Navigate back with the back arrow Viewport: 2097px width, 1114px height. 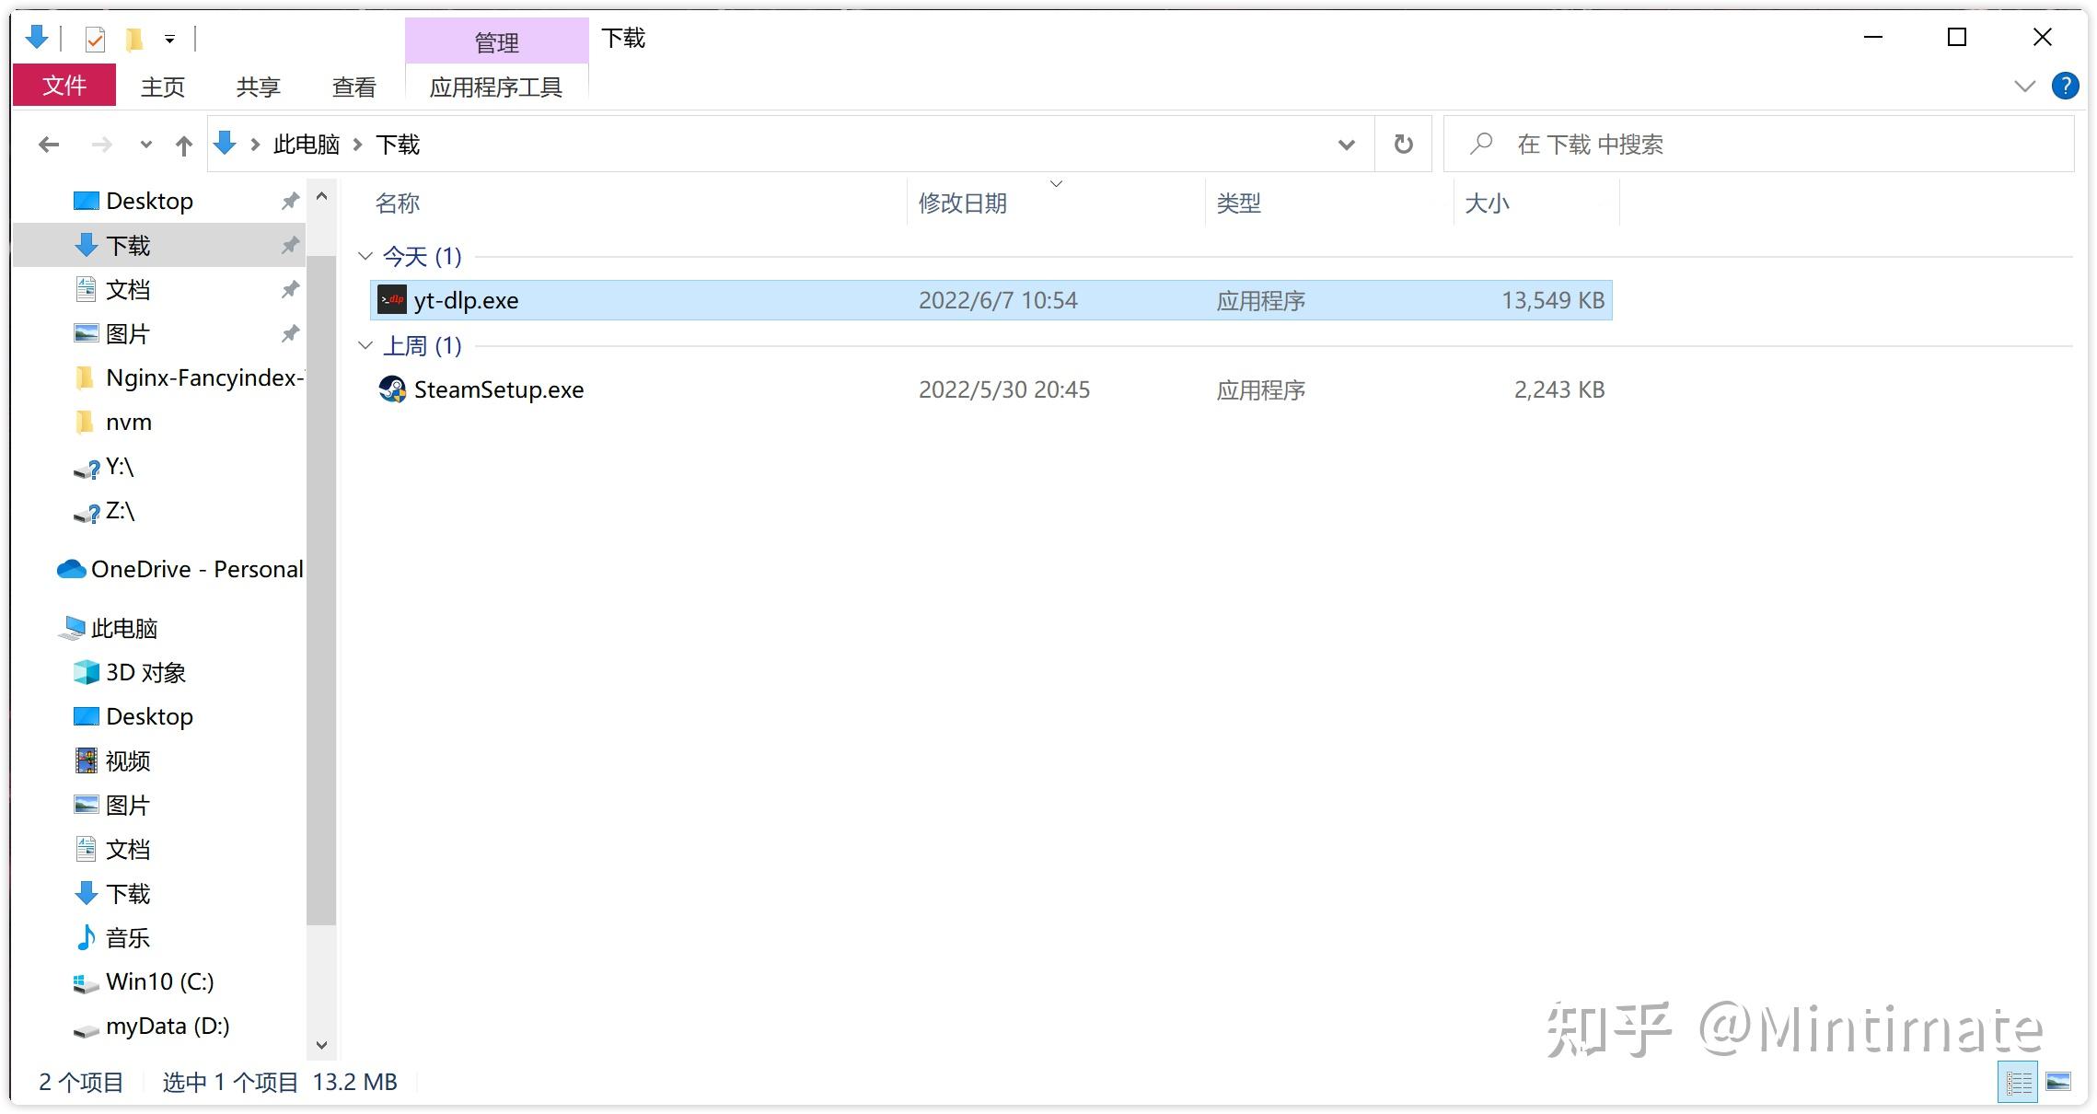[x=49, y=145]
